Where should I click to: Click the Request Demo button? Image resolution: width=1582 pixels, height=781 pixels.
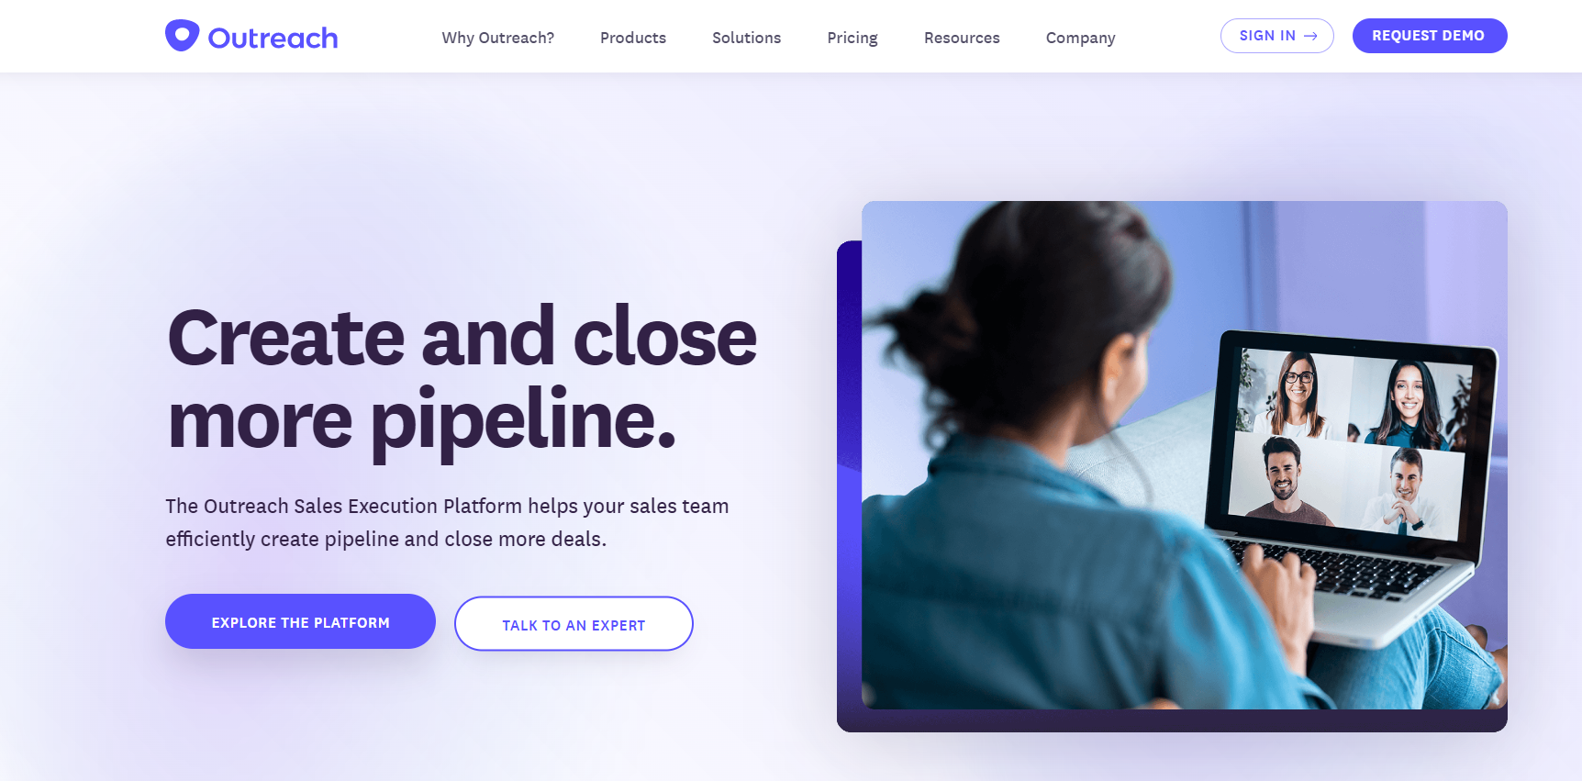point(1430,36)
